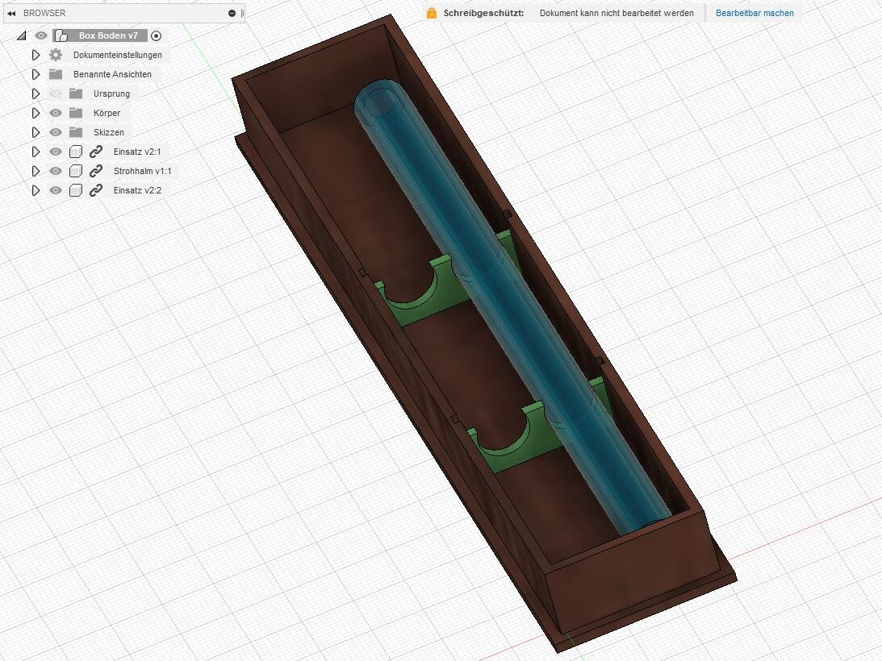Click the gear icon beside Dokumenteinstellungen

tap(56, 55)
